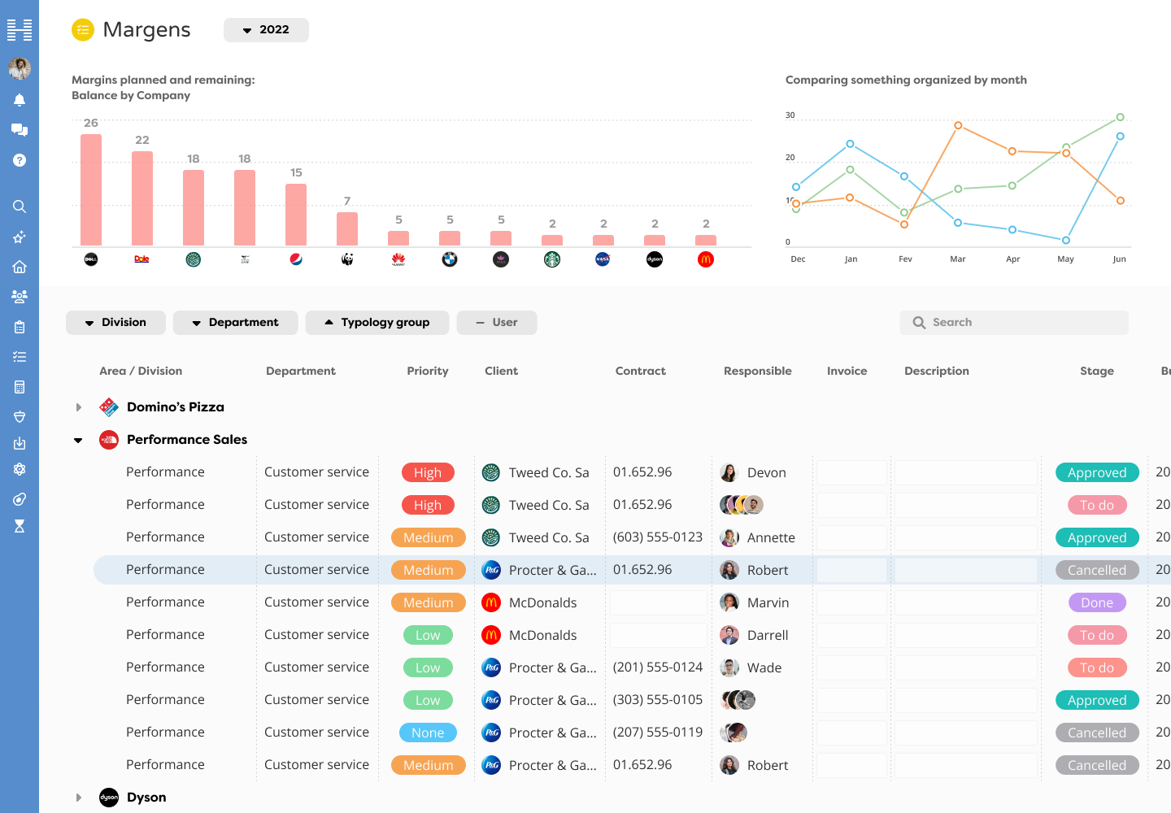Click the bar labeled 22 in chart
This screenshot has width=1171, height=813.
(142, 198)
